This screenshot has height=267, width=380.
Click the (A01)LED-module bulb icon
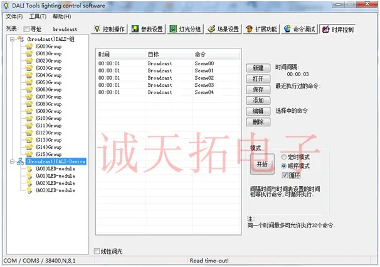(x=29, y=176)
